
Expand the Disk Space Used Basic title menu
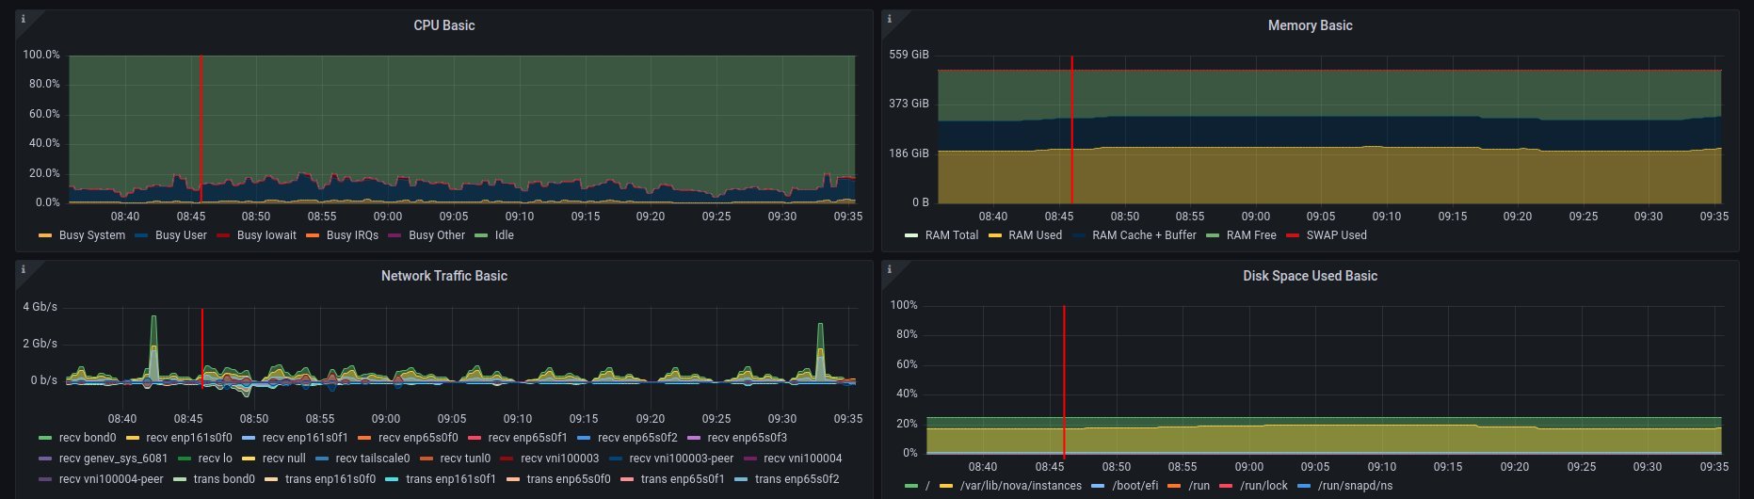(x=1309, y=276)
